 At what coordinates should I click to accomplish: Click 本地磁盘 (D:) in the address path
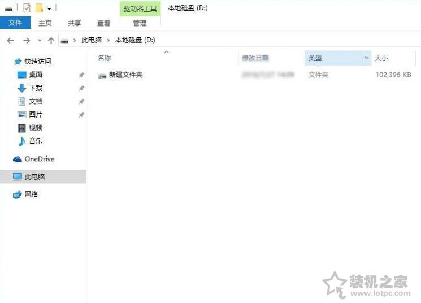(135, 40)
